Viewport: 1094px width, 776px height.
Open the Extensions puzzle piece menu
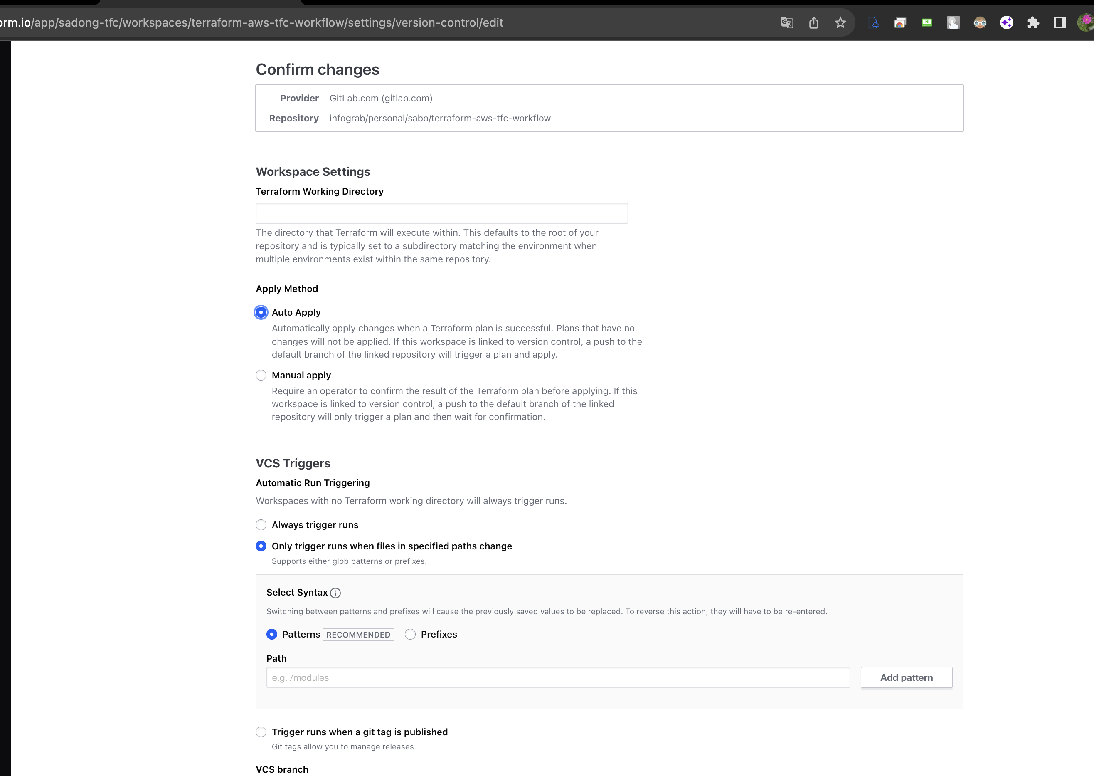(x=1033, y=22)
